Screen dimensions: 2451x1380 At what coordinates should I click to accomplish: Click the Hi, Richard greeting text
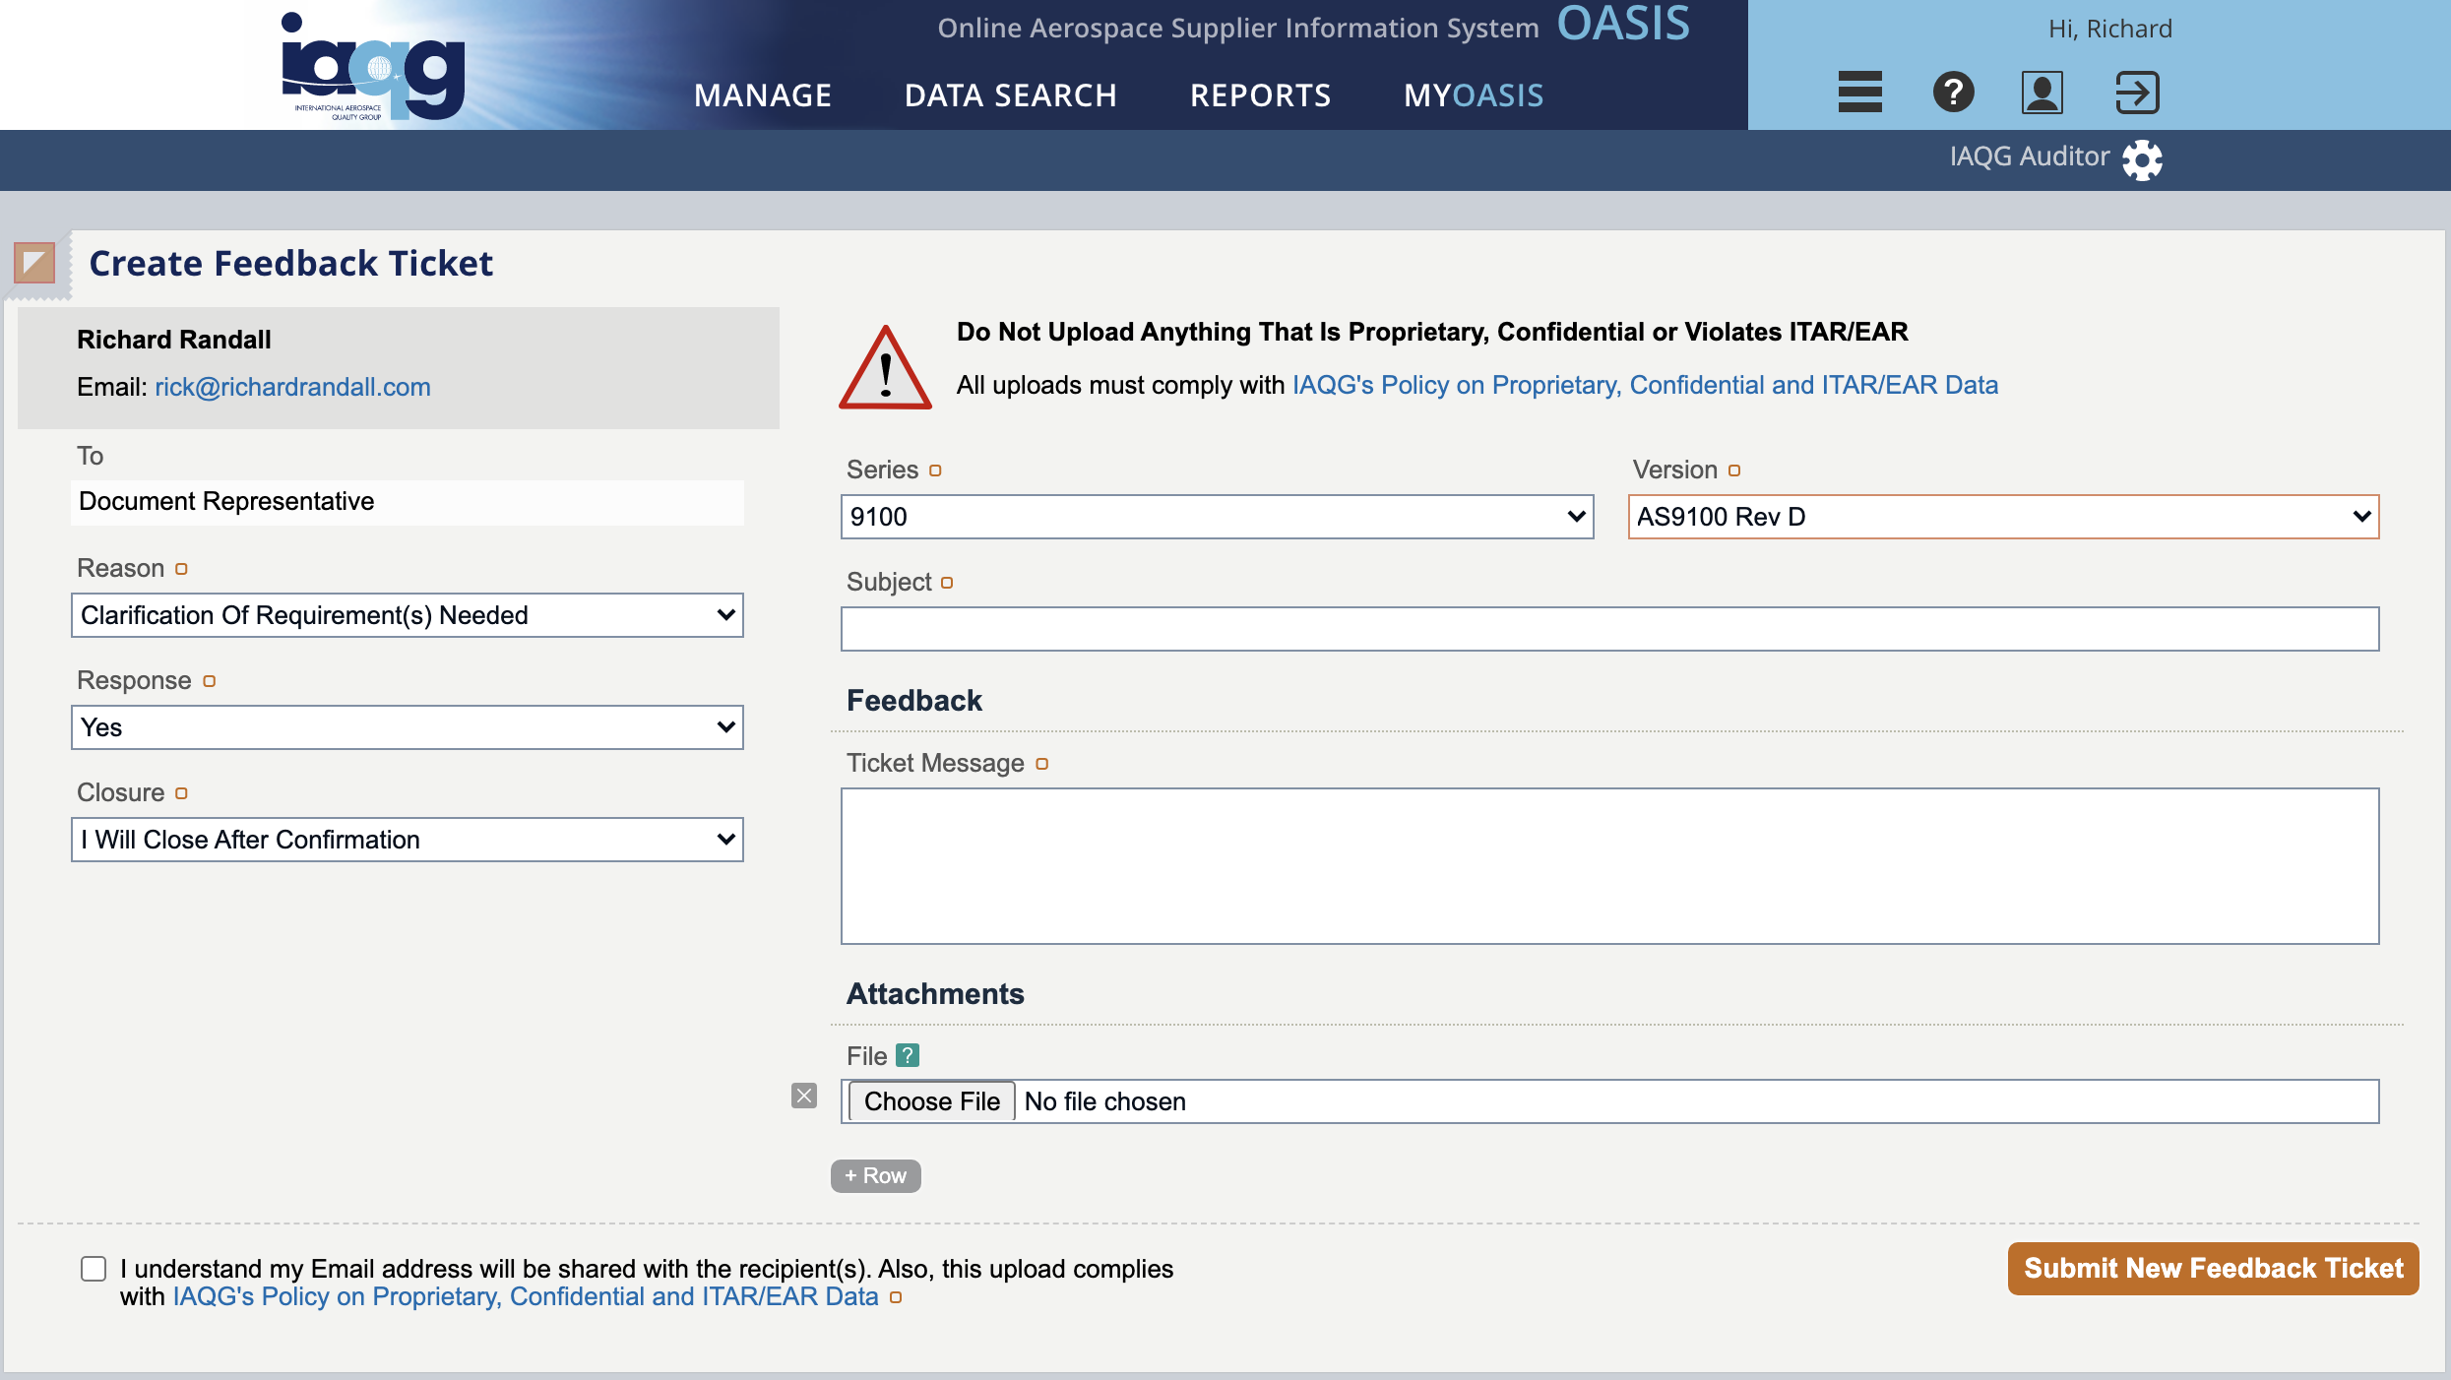tap(2110, 29)
